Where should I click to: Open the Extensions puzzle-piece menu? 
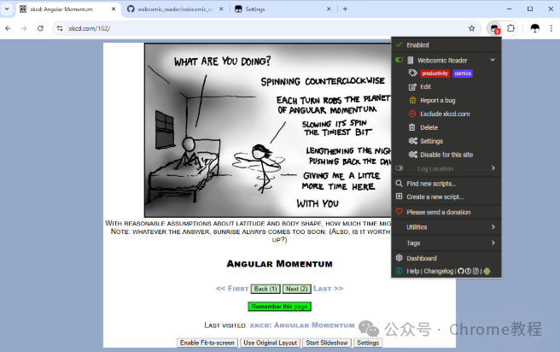click(x=510, y=28)
